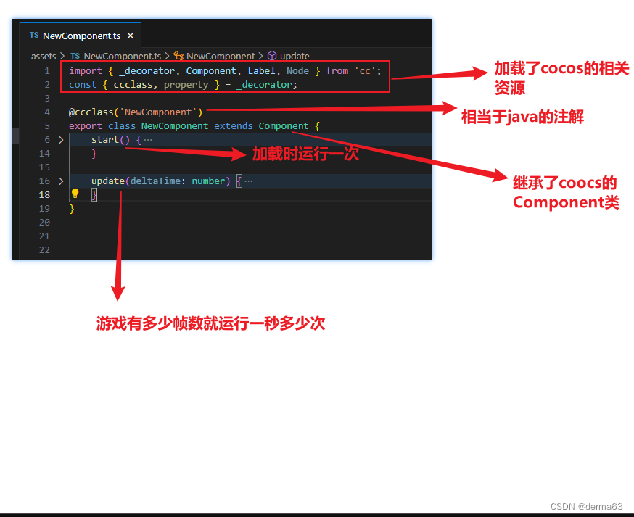634x517 pixels.
Task: Expand the collapsed start() method on line 6
Action: tap(61, 139)
